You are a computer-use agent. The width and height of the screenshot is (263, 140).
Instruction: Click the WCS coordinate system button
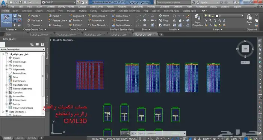click(245, 63)
